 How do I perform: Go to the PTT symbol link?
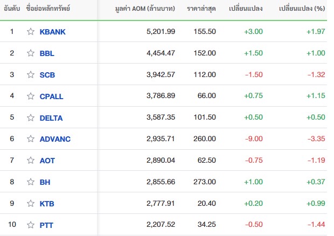(x=46, y=225)
